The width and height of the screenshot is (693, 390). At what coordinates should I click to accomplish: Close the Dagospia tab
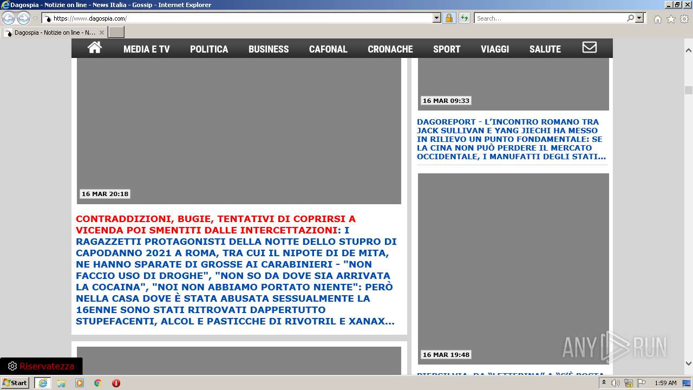(x=101, y=32)
